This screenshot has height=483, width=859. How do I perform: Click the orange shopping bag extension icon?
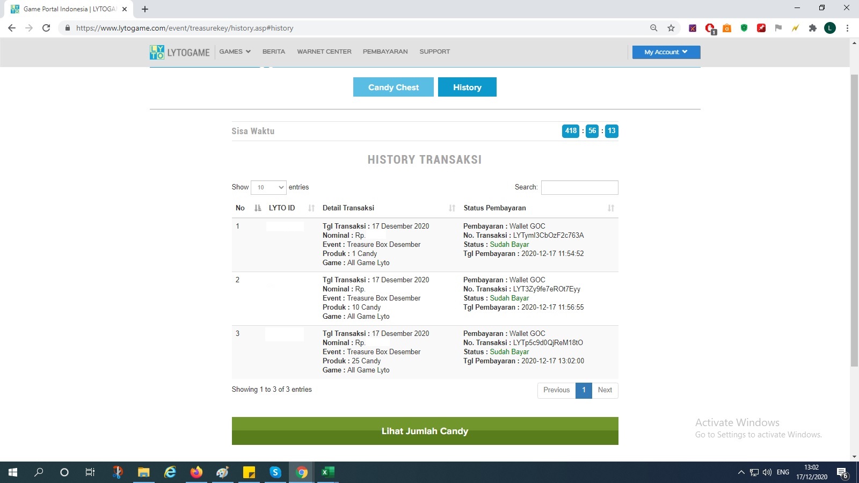[727, 28]
